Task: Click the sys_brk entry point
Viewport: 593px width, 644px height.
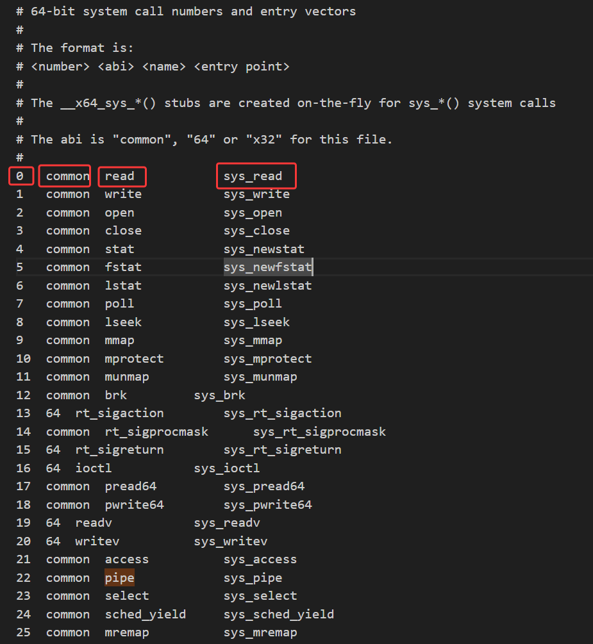Action: coord(219,395)
